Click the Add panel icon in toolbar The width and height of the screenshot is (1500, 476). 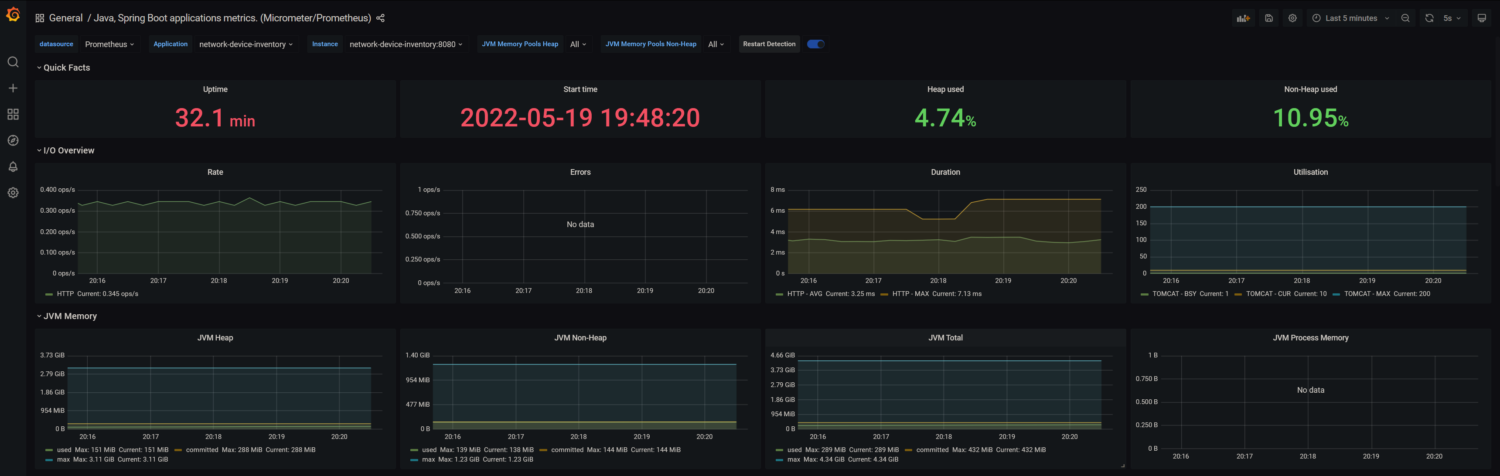[1243, 18]
